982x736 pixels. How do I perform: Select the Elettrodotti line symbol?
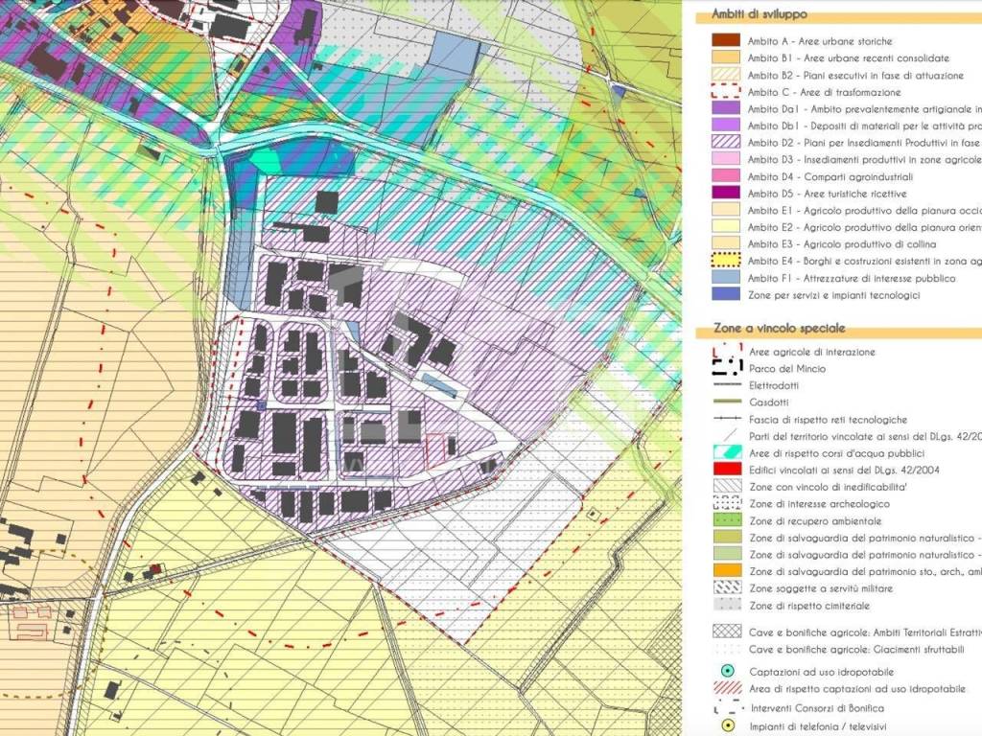[x=726, y=385]
